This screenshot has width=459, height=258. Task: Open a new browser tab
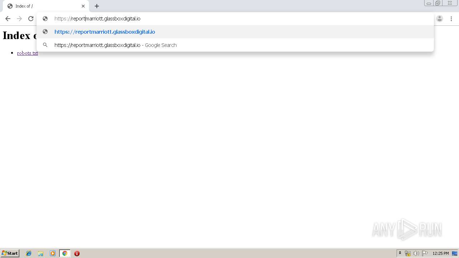point(97,6)
